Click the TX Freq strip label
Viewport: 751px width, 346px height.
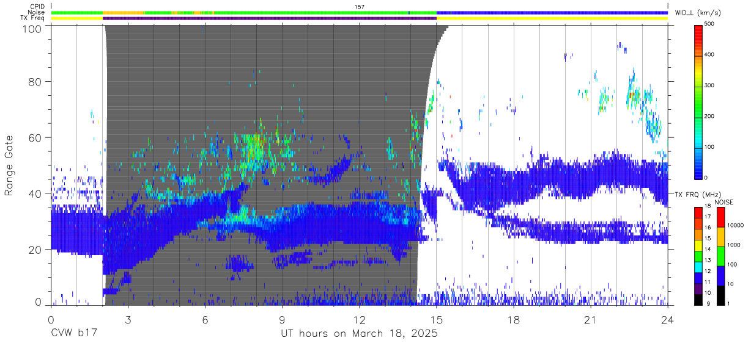(32, 18)
